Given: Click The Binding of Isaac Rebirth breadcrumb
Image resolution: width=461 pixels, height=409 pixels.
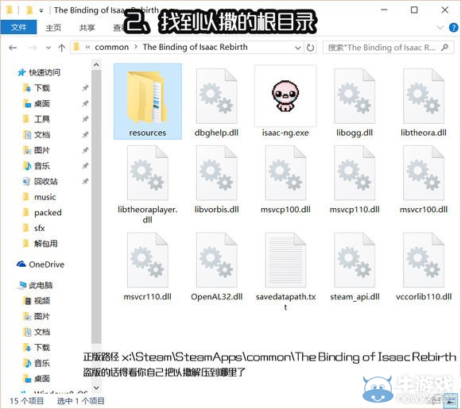Looking at the screenshot, I should click(x=196, y=47).
